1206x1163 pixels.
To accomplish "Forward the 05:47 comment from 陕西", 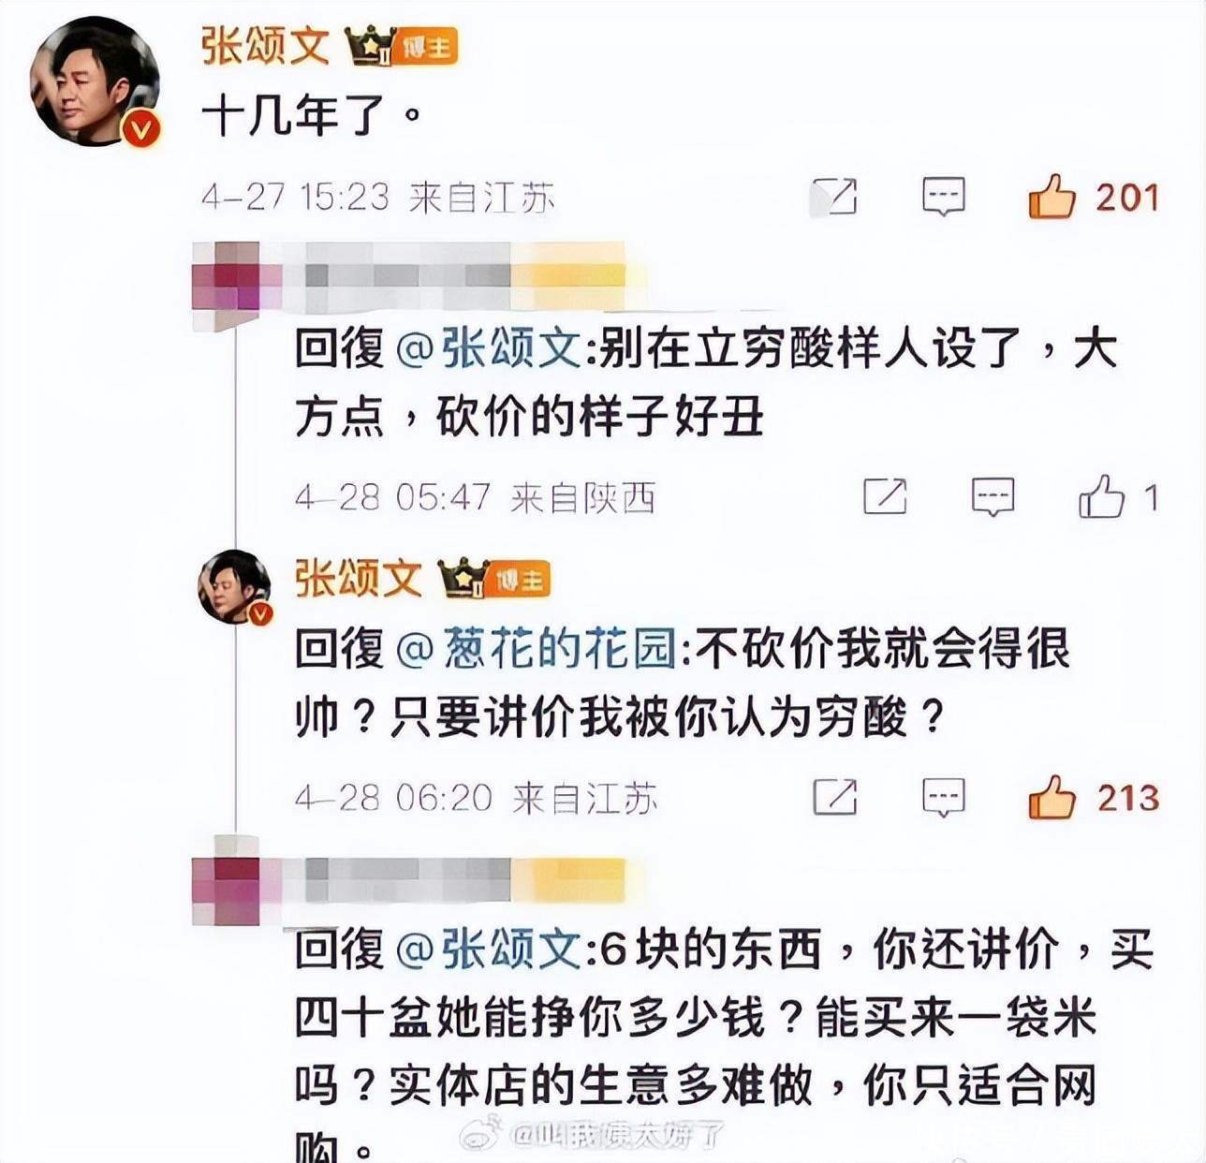I will click(x=884, y=496).
